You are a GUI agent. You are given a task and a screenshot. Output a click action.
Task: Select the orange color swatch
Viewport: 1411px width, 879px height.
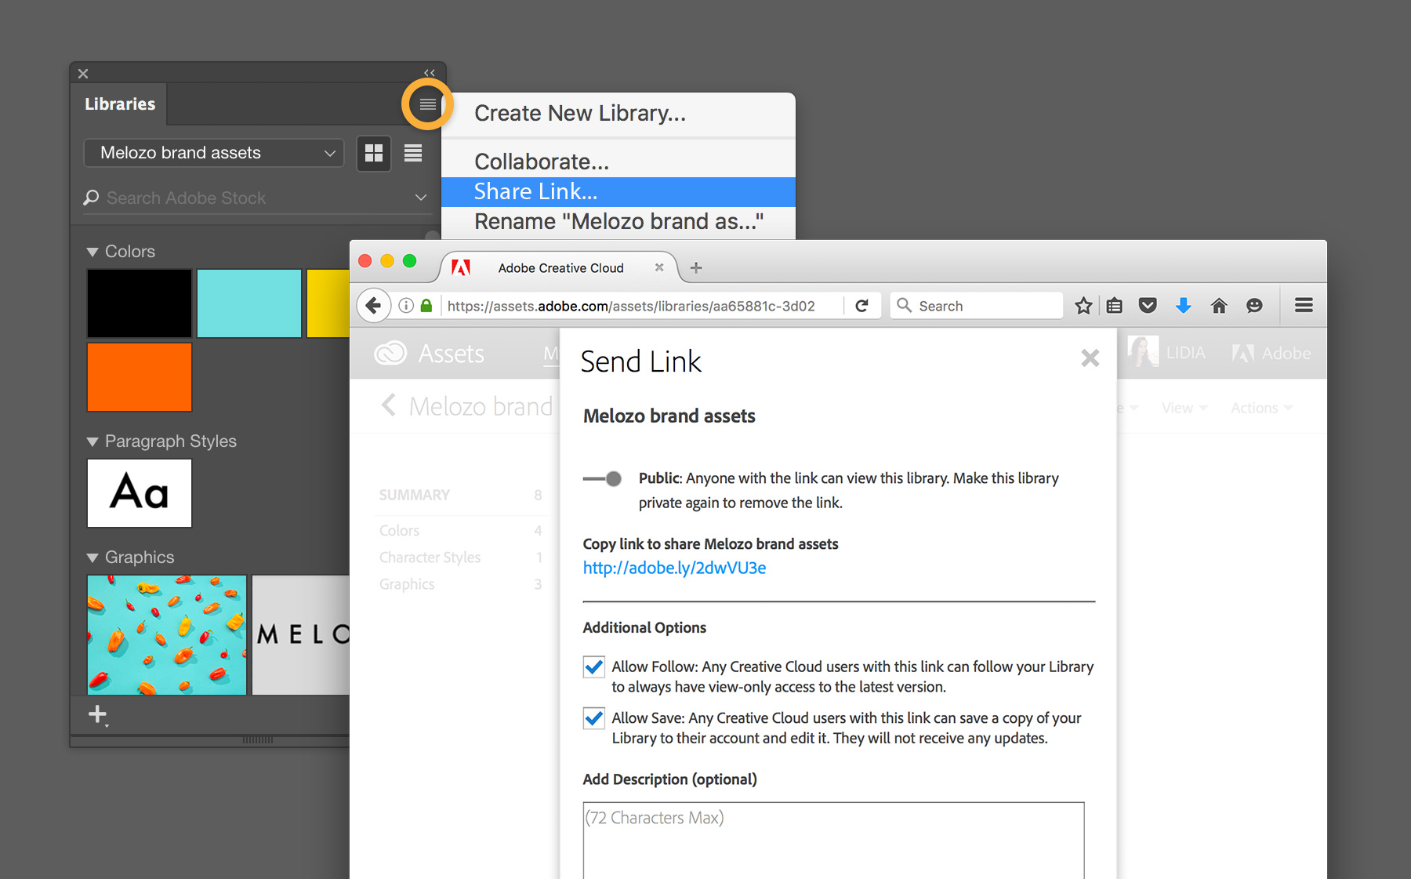tap(140, 377)
